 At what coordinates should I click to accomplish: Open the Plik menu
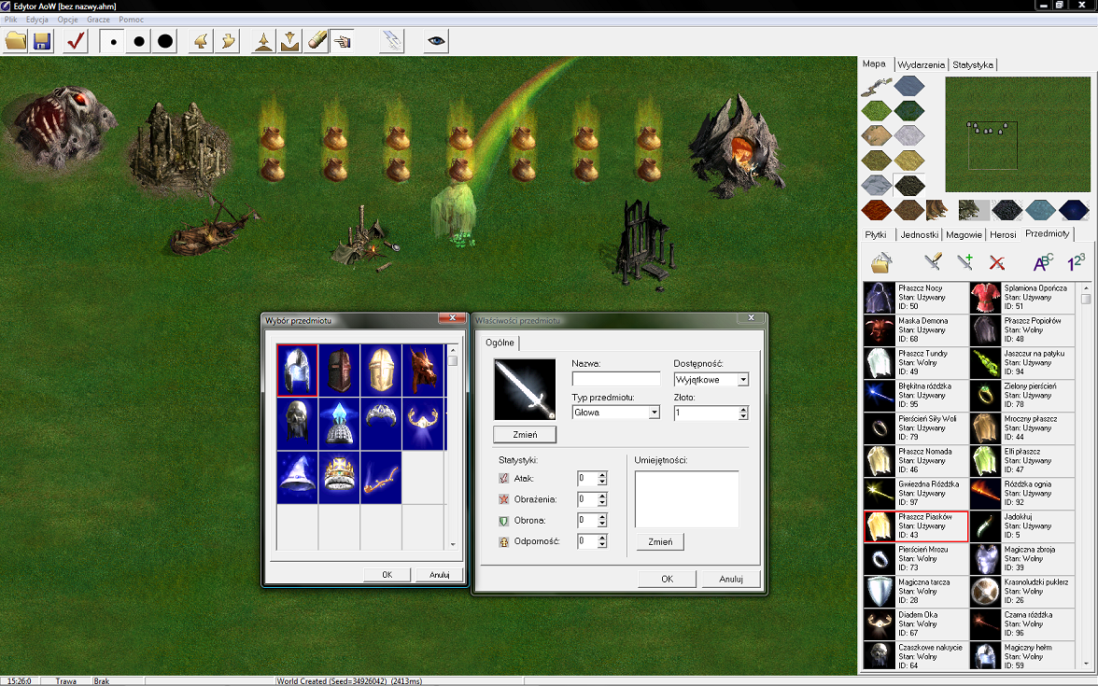point(10,20)
